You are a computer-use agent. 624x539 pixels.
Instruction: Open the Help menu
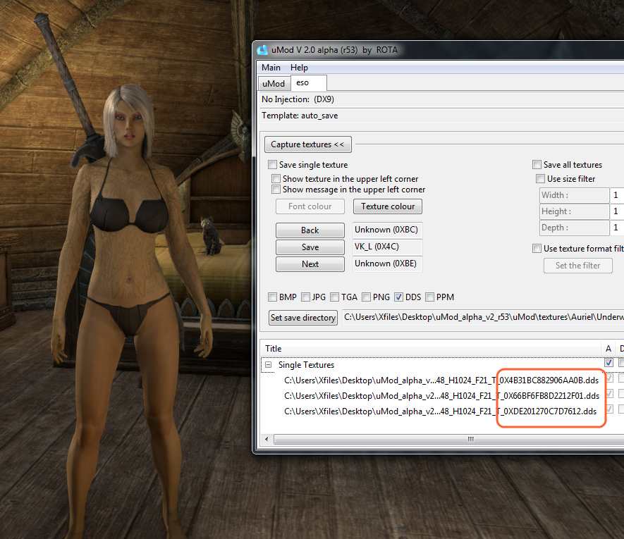299,68
